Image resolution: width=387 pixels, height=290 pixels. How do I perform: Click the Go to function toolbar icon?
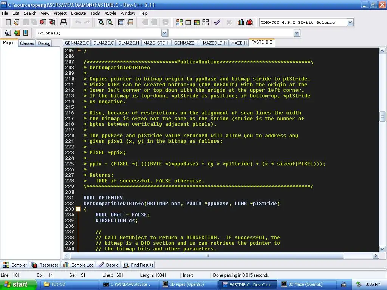coord(121,22)
